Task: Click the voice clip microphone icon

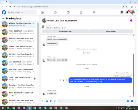Action: click(x=43, y=101)
